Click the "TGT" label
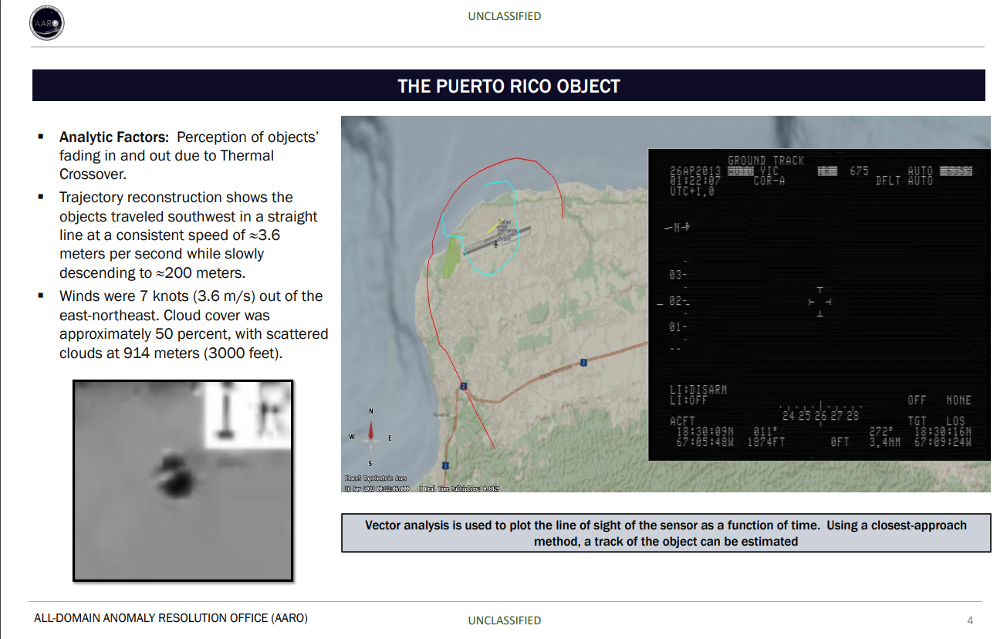This screenshot has width=1007, height=639. (917, 421)
